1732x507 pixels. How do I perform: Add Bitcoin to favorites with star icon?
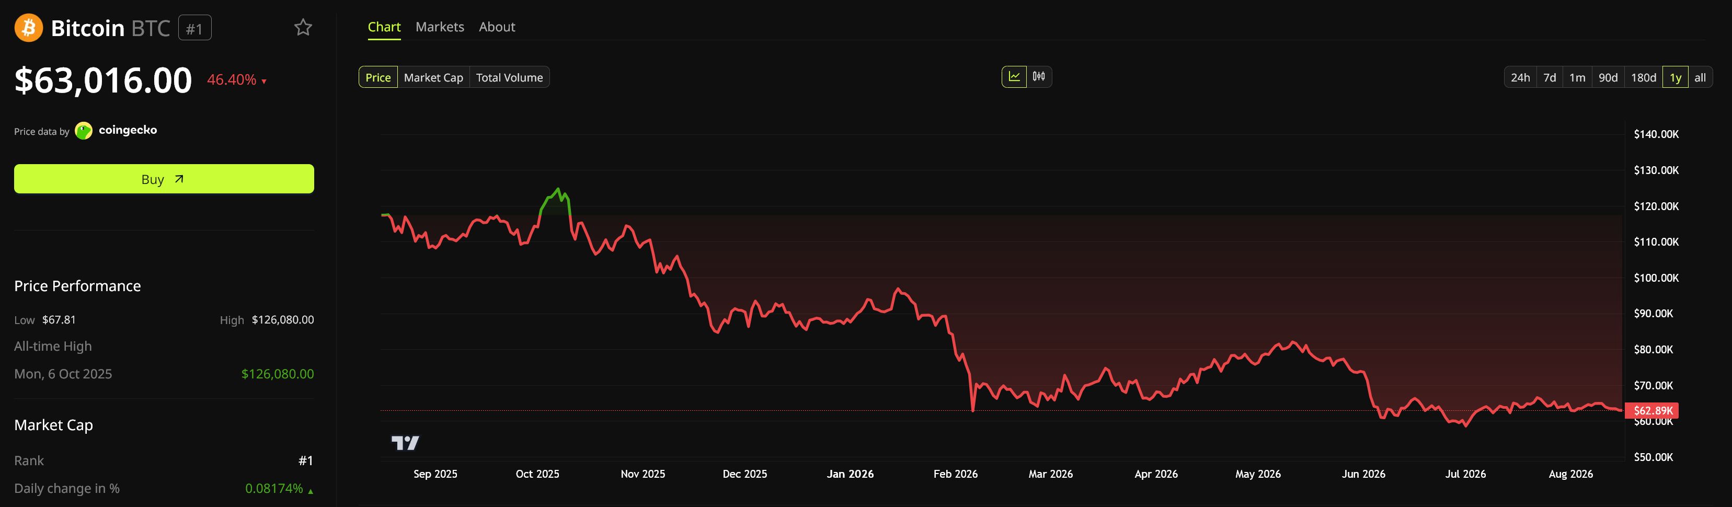[x=303, y=28]
